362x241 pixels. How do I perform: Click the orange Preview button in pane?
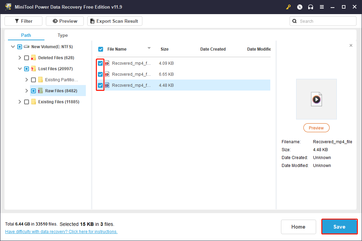316,128
